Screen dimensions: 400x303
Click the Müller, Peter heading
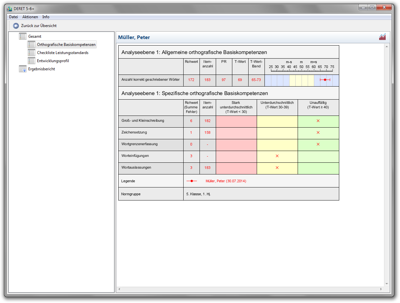pos(134,37)
